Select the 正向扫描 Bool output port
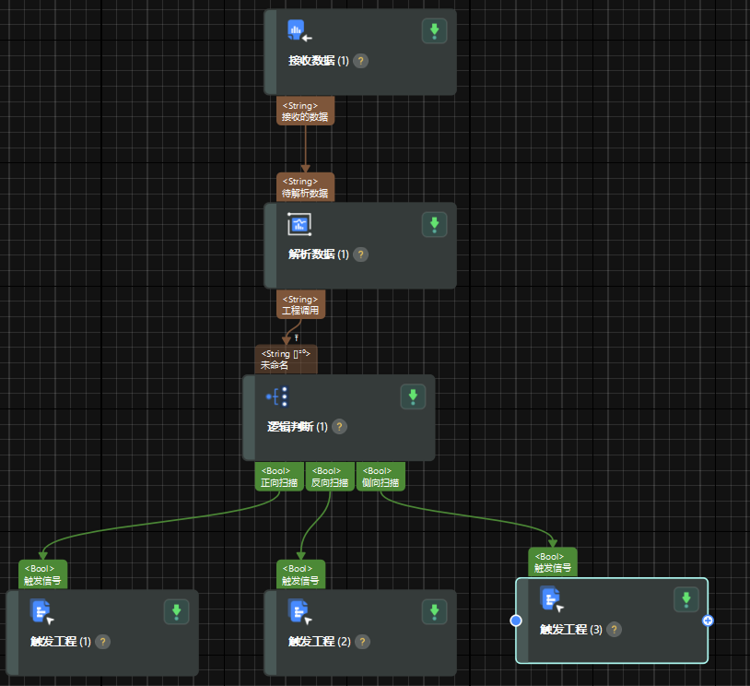Image resolution: width=750 pixels, height=686 pixels. tap(278, 477)
